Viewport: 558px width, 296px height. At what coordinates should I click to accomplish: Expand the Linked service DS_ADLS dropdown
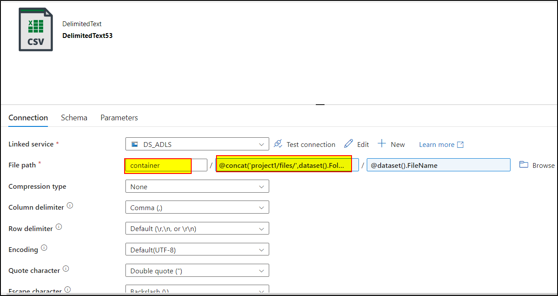pyautogui.click(x=262, y=144)
